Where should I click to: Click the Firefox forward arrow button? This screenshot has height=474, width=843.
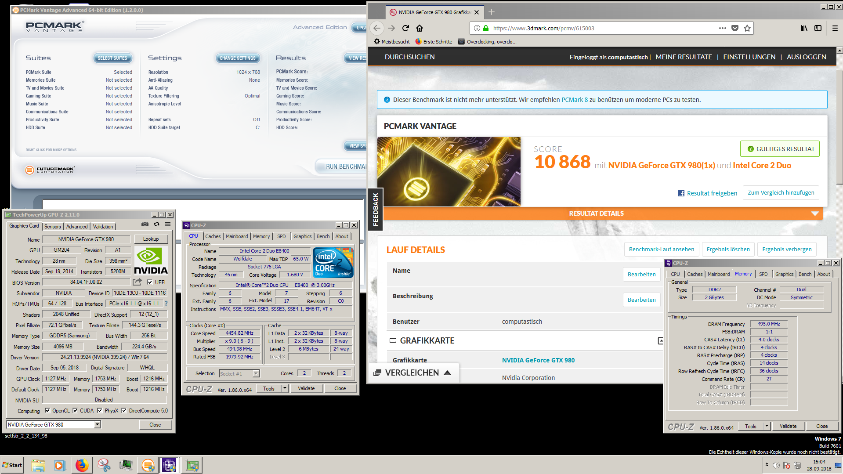[x=391, y=28]
